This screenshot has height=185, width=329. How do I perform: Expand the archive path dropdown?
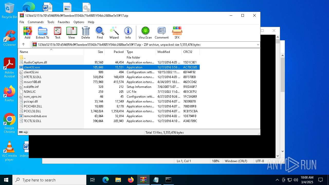pos(258,45)
